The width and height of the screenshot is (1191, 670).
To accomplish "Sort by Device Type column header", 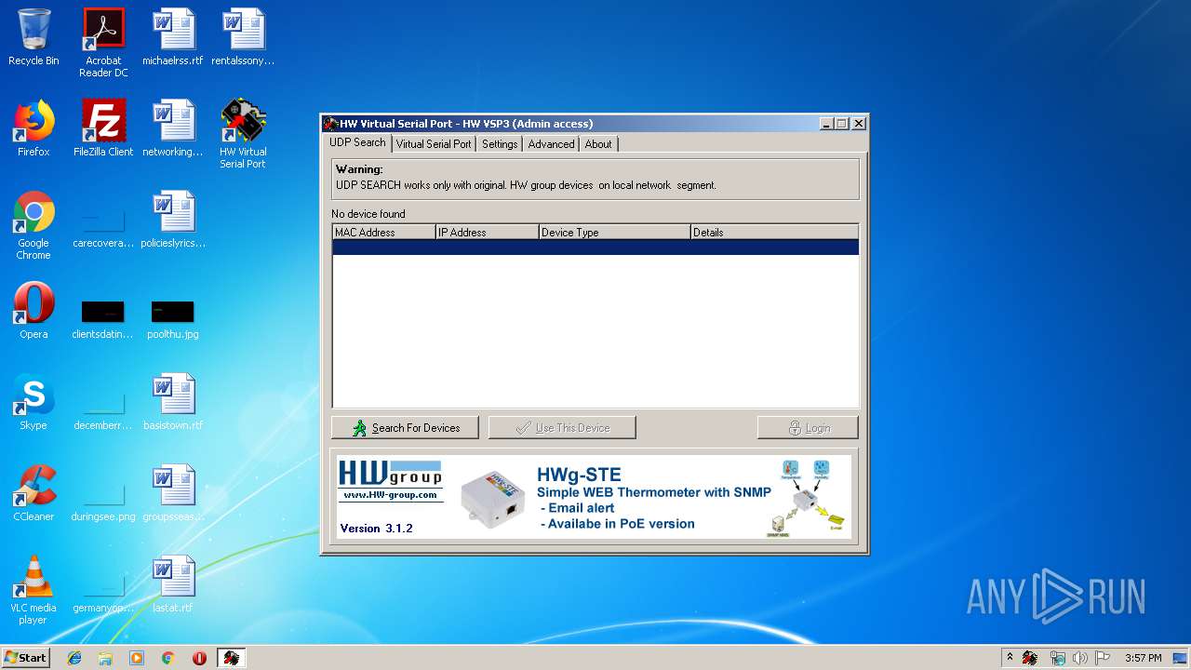I will click(x=614, y=233).
